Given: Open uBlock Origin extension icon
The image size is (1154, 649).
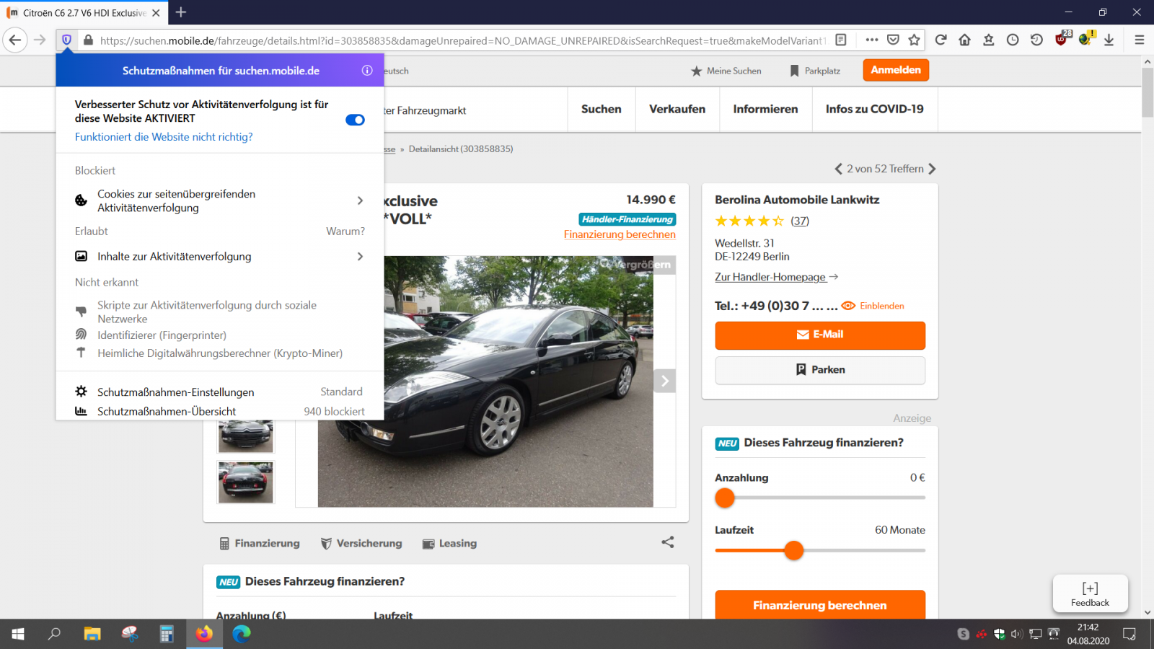Looking at the screenshot, I should tap(1062, 40).
